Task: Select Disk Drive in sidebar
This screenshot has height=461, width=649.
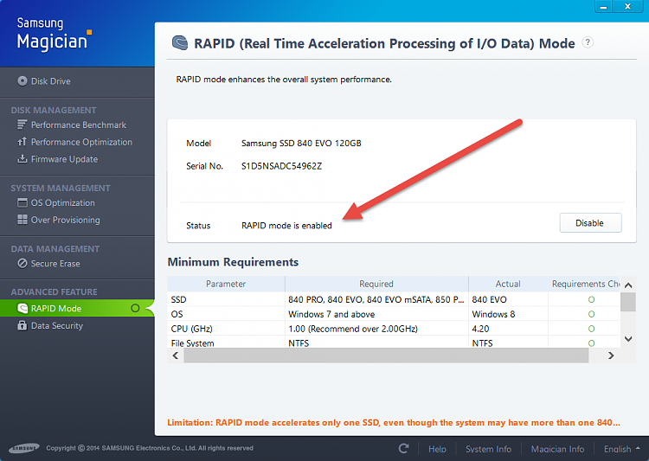Action: click(x=50, y=81)
